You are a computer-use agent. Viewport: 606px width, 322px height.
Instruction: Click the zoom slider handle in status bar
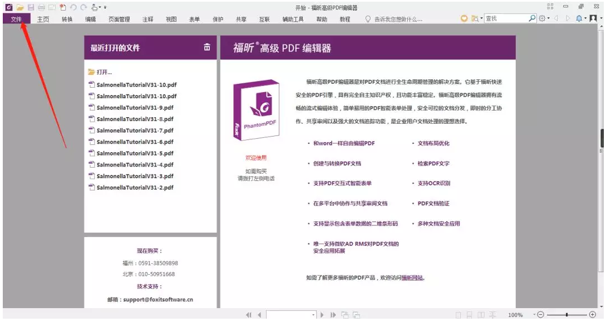566,315
